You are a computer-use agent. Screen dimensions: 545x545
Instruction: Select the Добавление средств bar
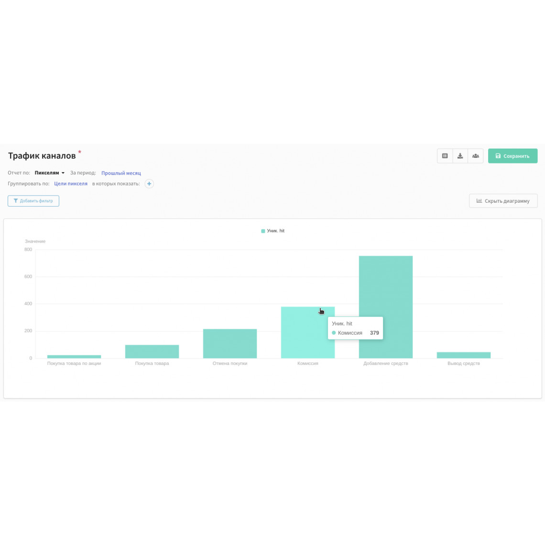(x=386, y=307)
